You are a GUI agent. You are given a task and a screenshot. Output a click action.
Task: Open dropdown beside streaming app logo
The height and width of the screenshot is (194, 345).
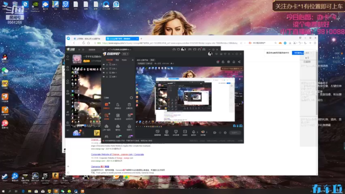[x=125, y=54]
